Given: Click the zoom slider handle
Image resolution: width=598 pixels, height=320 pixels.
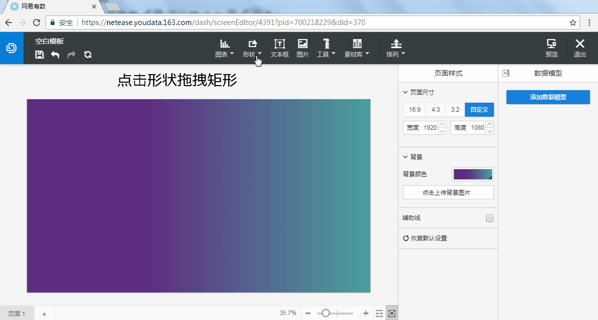Looking at the screenshot, I should [x=325, y=313].
